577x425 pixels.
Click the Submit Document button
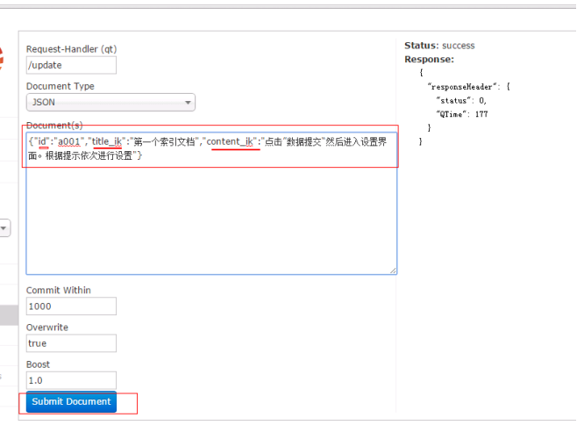click(x=71, y=402)
